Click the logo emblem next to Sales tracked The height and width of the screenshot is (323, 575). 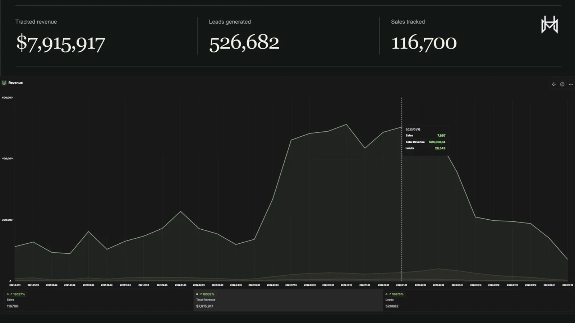pyautogui.click(x=549, y=24)
